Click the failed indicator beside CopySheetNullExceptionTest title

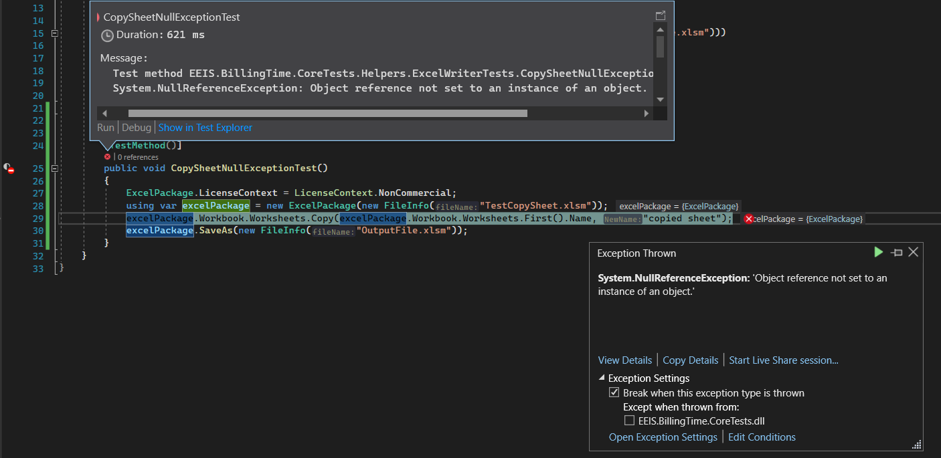[98, 17]
